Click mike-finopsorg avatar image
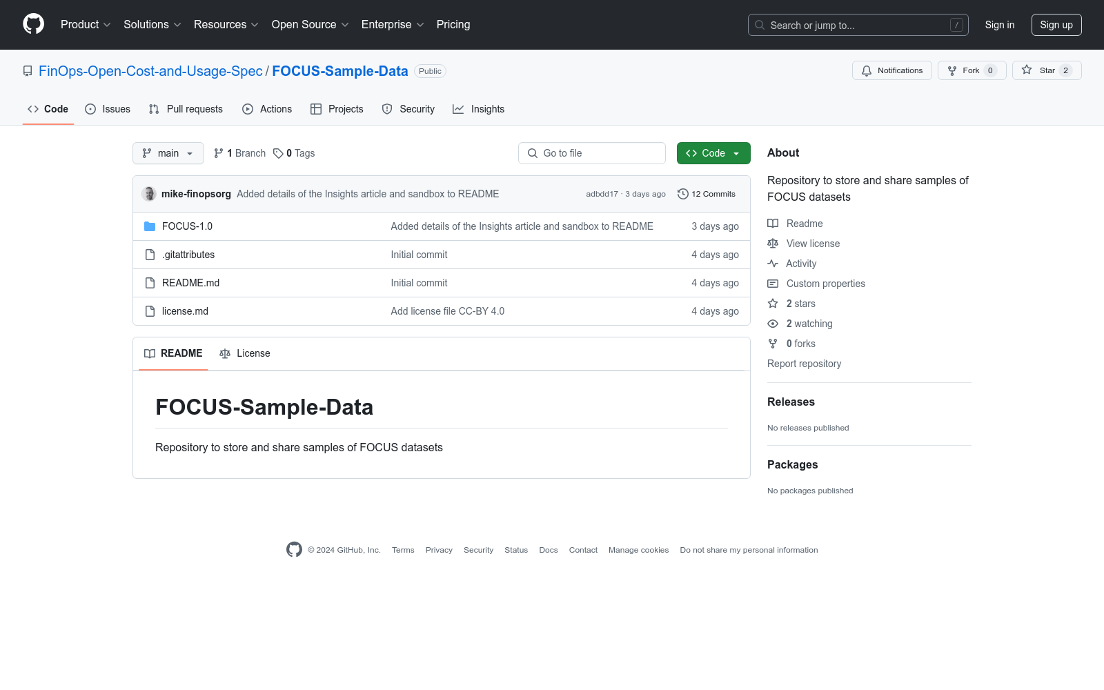This screenshot has height=690, width=1104. 149,194
